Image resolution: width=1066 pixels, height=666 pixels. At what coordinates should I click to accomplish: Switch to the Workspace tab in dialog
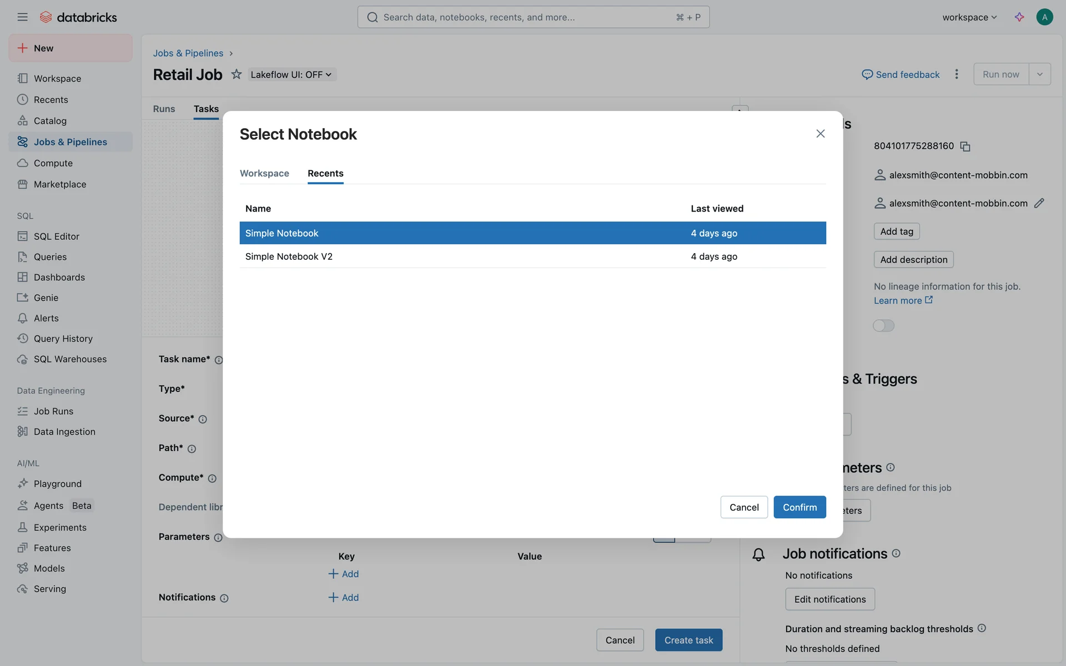pos(264,173)
